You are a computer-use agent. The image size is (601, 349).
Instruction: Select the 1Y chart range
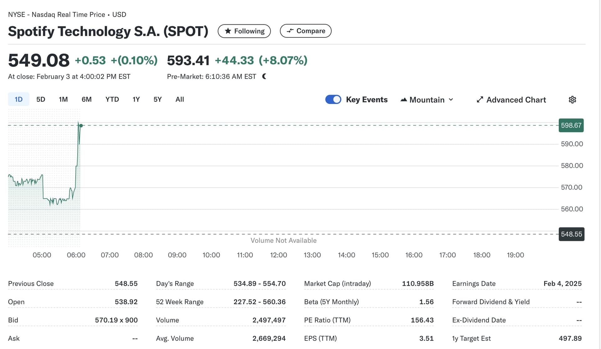pos(136,99)
